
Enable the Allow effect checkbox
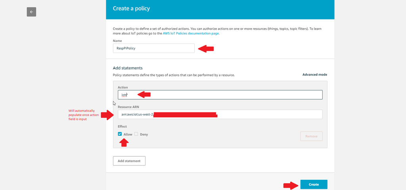[120, 134]
